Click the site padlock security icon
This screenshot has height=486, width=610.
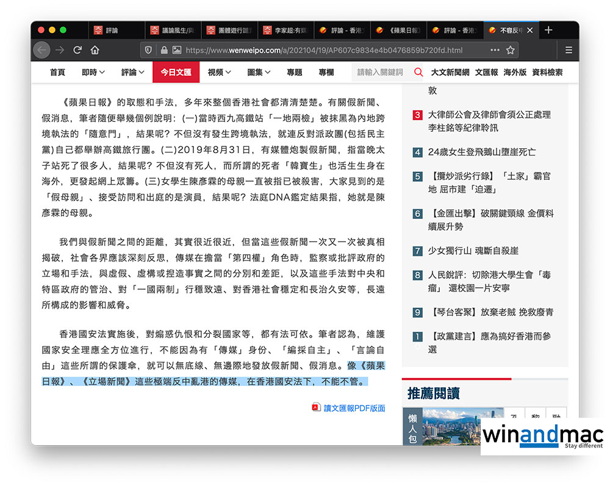pos(163,50)
